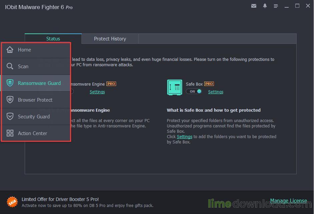The height and width of the screenshot is (214, 314).
Task: Select Scan in the sidebar menu
Action: 36,66
